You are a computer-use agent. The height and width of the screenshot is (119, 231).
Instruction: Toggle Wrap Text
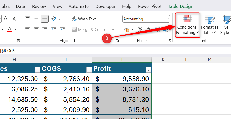[84, 19]
